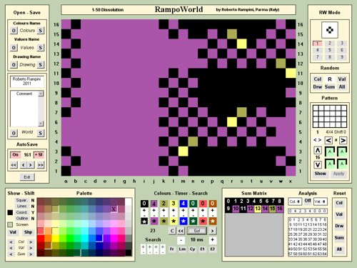Toggle the Analysis Off switch
Viewport: 357px width, 268px height.
click(308, 201)
